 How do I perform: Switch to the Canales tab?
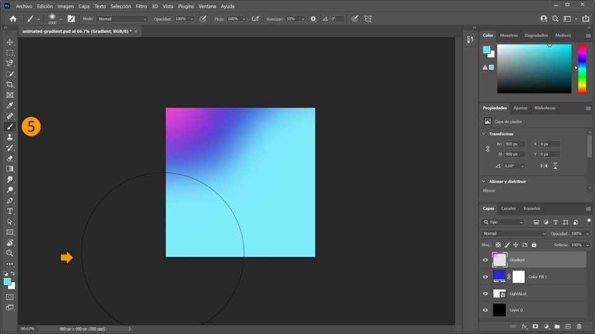click(x=508, y=208)
